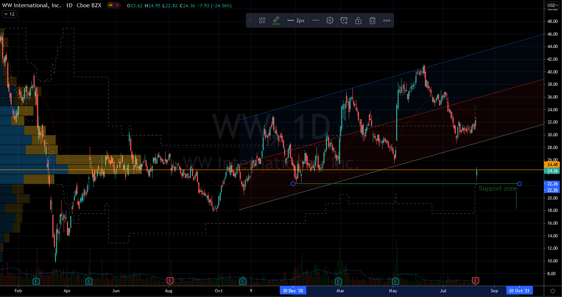Click the 24.36 last price label
This screenshot has width=562, height=297.
click(x=552, y=171)
